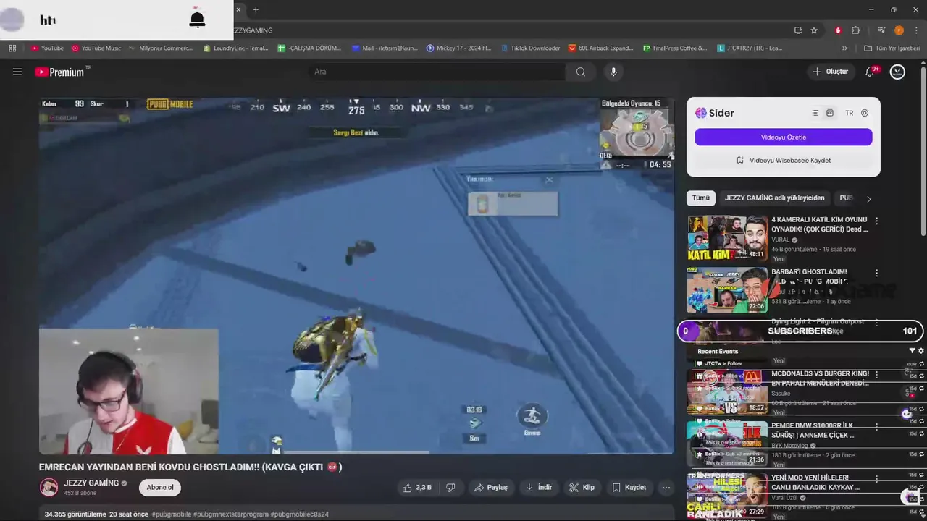Open the account avatar menu

point(897,72)
